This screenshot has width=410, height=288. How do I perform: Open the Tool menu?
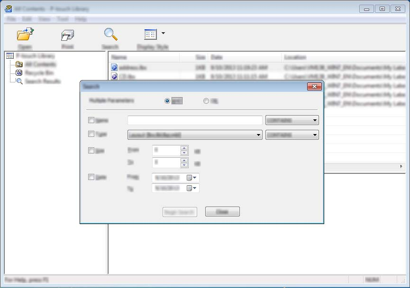pos(63,19)
